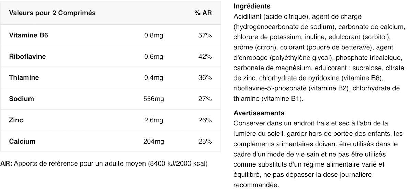
Task: Select the Riboflavine row label
Action: pyautogui.click(x=27, y=57)
